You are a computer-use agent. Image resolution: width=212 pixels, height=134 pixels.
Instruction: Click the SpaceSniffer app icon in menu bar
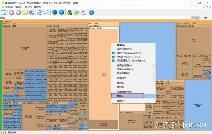3,7
